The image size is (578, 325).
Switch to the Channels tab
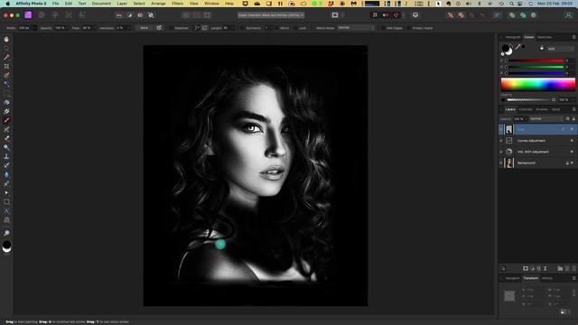[526, 109]
